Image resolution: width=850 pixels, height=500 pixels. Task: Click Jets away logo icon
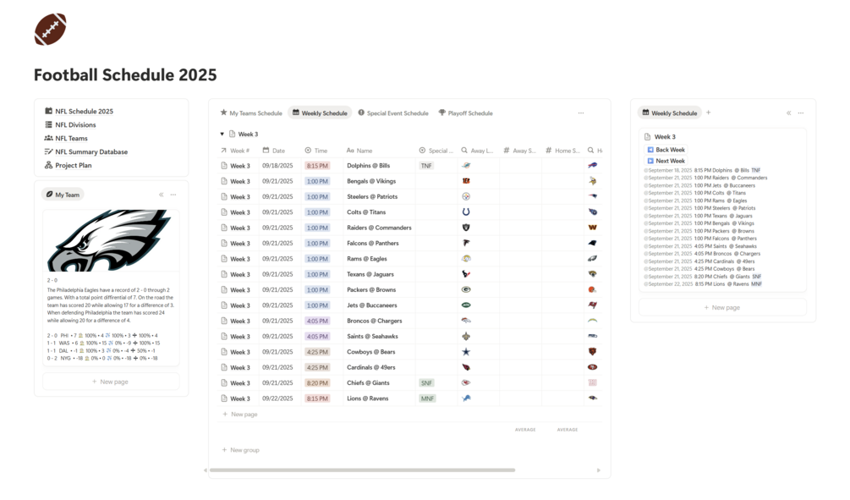(466, 305)
